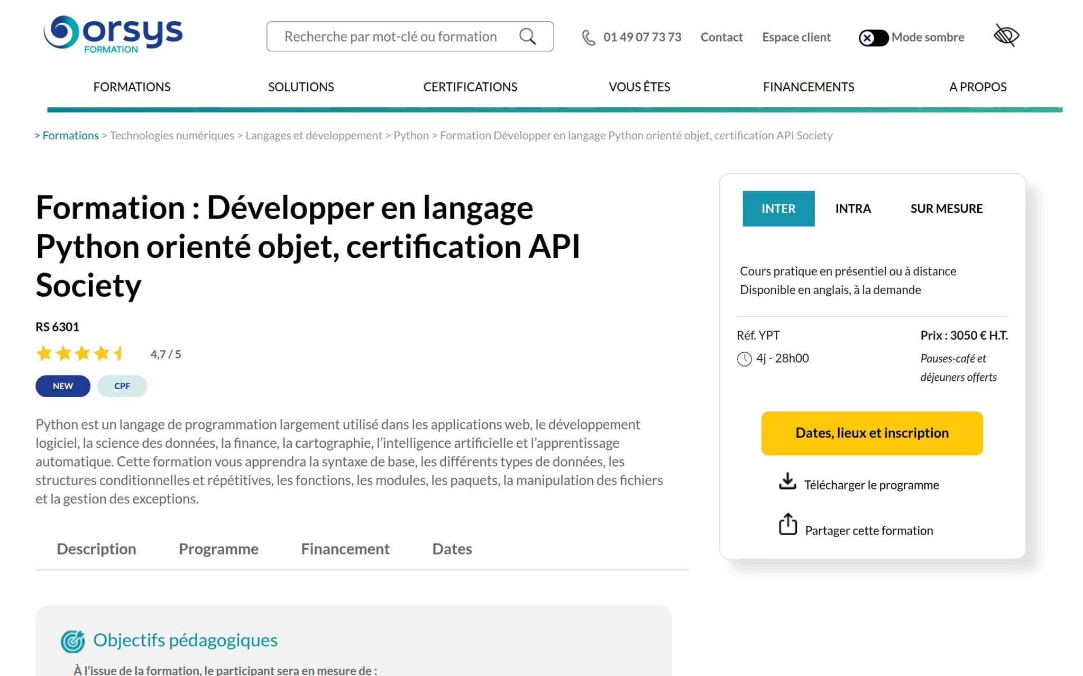Screen dimensions: 1083x676
Task: Click Cours pratique en présentiel ou à distance
Action: coord(848,271)
